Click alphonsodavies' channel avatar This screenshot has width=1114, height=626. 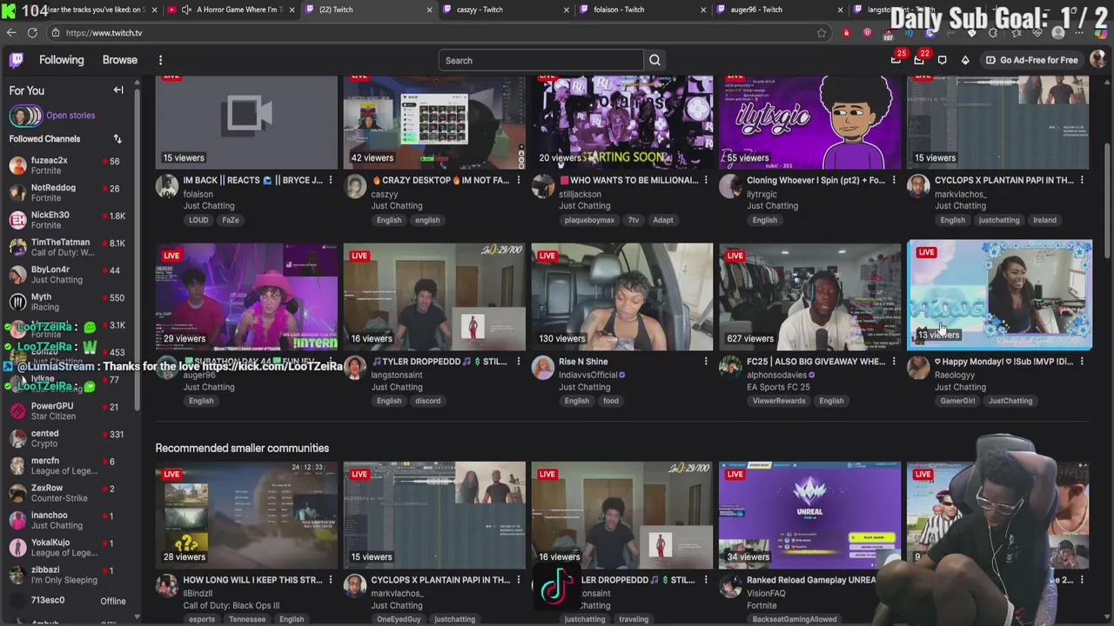coord(731,368)
